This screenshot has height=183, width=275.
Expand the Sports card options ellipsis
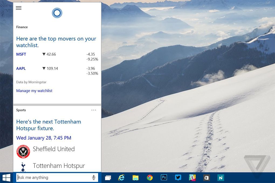pos(94,110)
